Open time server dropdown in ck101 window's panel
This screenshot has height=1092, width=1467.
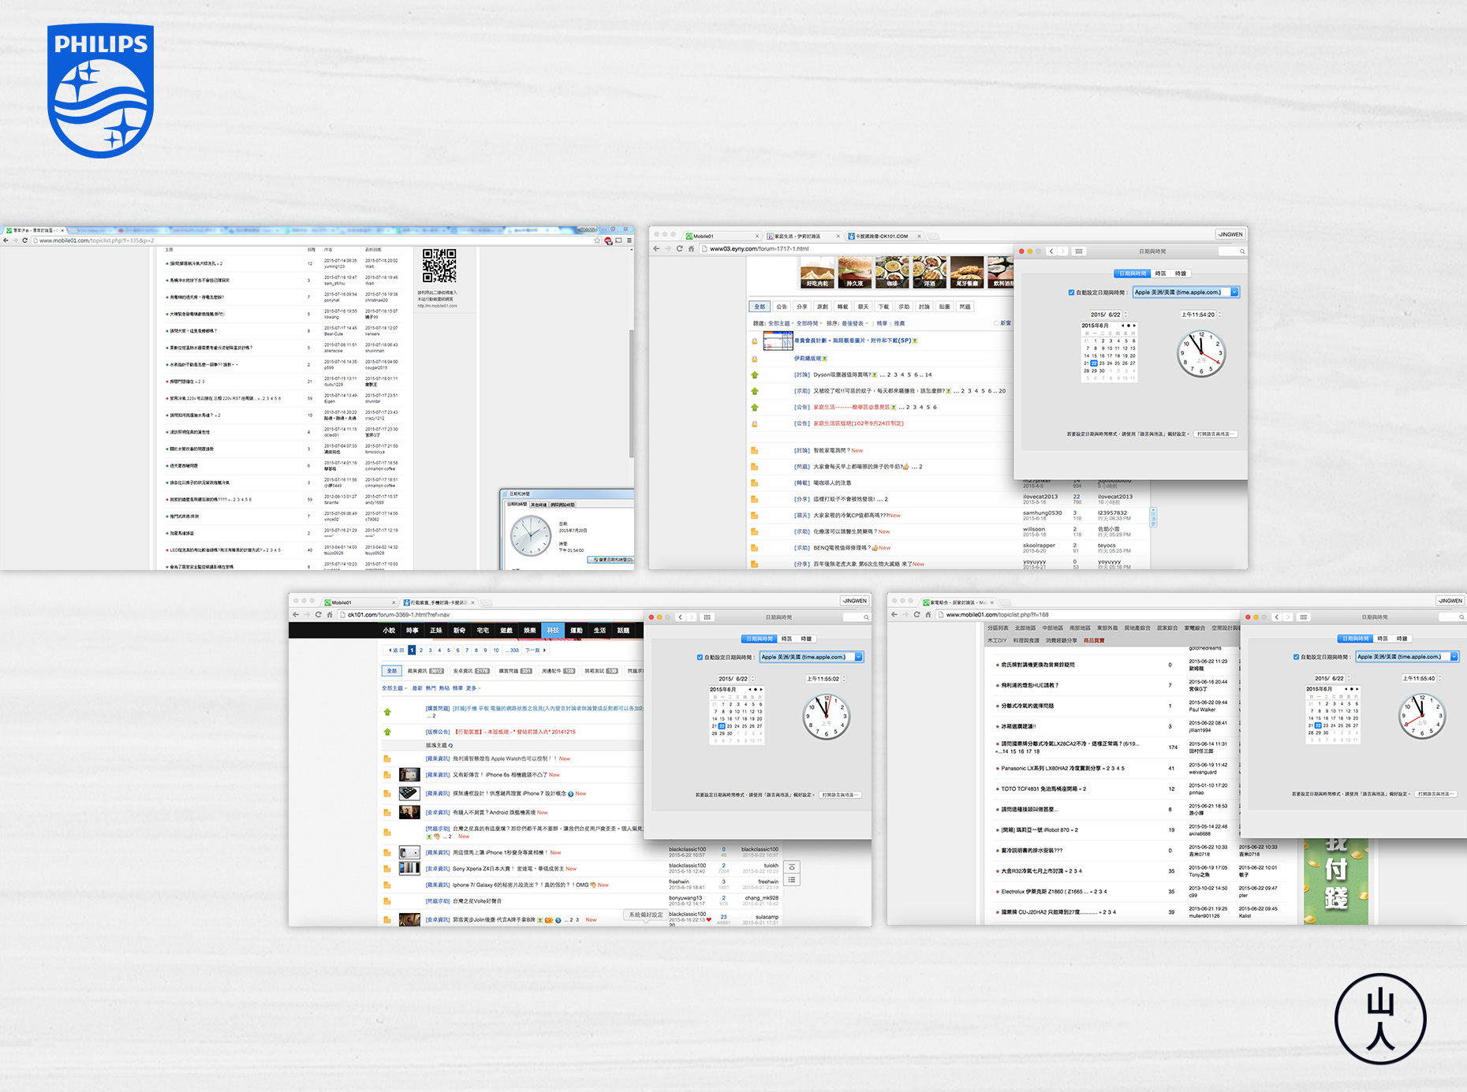(859, 657)
